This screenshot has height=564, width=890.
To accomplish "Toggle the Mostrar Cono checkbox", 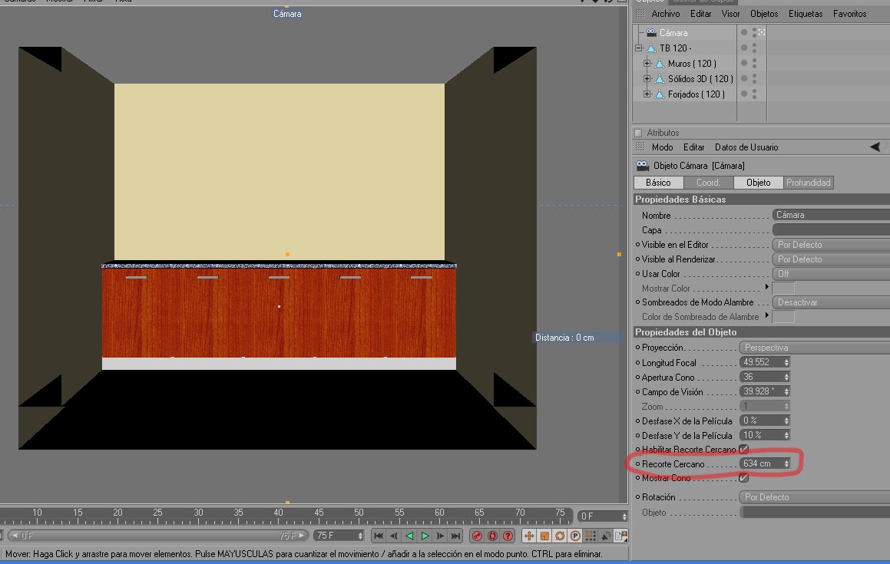I will click(x=743, y=478).
